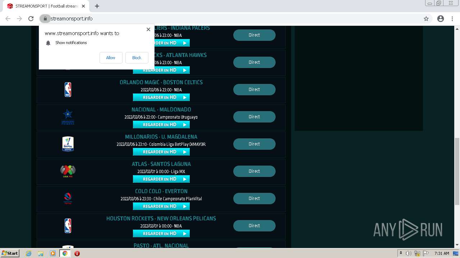Viewport: 460px width, 258px height.
Task: Open the Windows Start menu
Action: coord(10,253)
